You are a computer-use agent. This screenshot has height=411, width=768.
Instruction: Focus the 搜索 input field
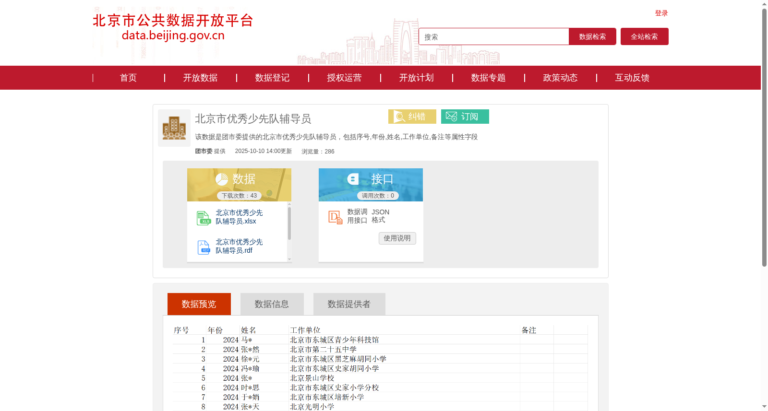click(x=494, y=36)
